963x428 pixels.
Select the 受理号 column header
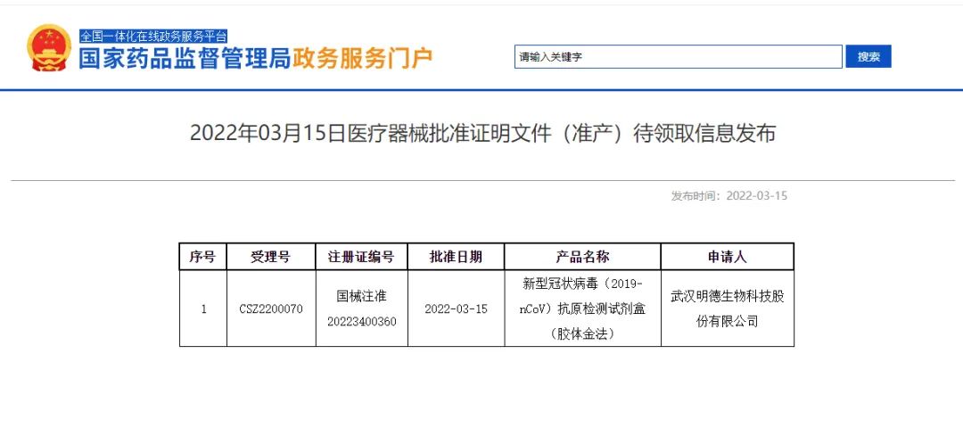click(270, 257)
